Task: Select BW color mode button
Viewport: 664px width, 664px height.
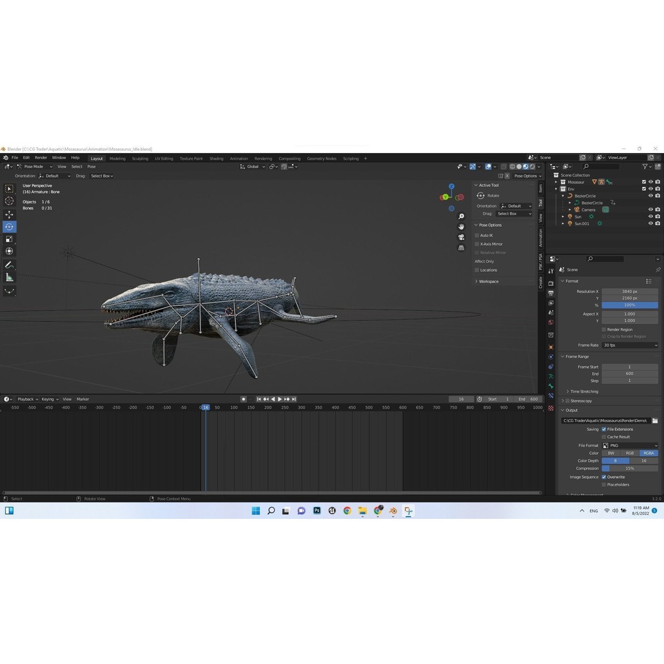Action: click(611, 454)
